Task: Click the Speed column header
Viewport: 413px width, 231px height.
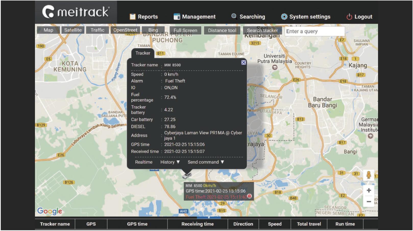Action: tap(275, 224)
